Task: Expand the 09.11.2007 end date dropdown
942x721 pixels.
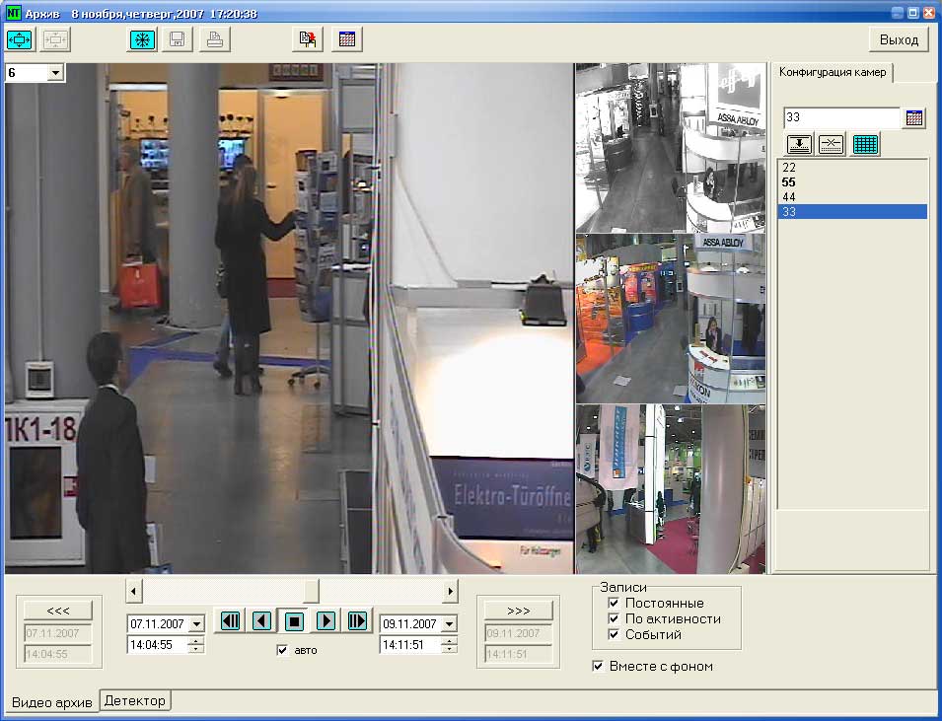Action: pyautogui.click(x=449, y=624)
